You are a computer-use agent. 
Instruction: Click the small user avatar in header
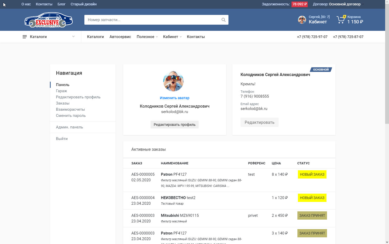point(302,20)
